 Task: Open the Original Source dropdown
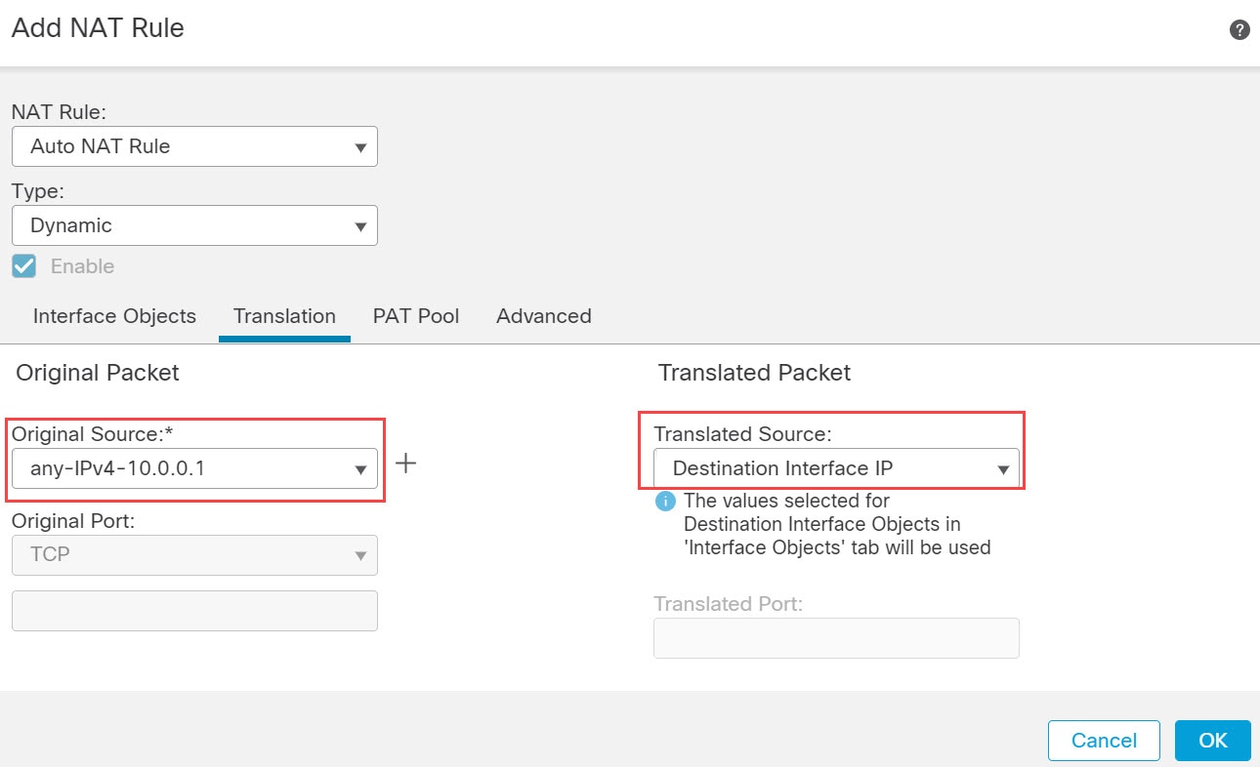(x=194, y=468)
